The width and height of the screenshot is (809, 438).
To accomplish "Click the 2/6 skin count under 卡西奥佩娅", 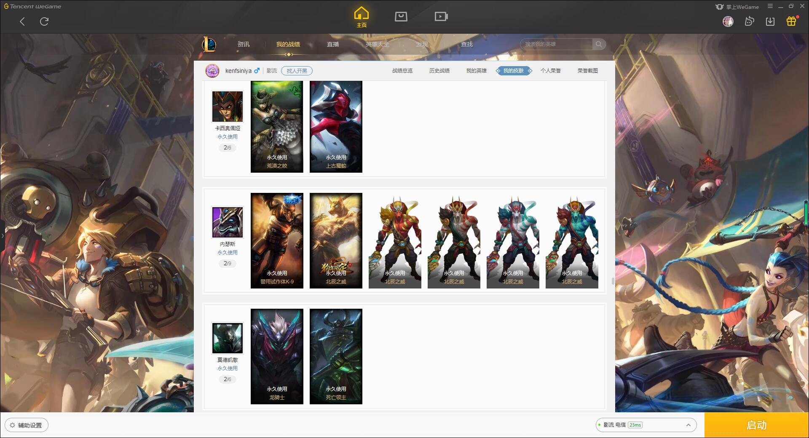I will [228, 148].
